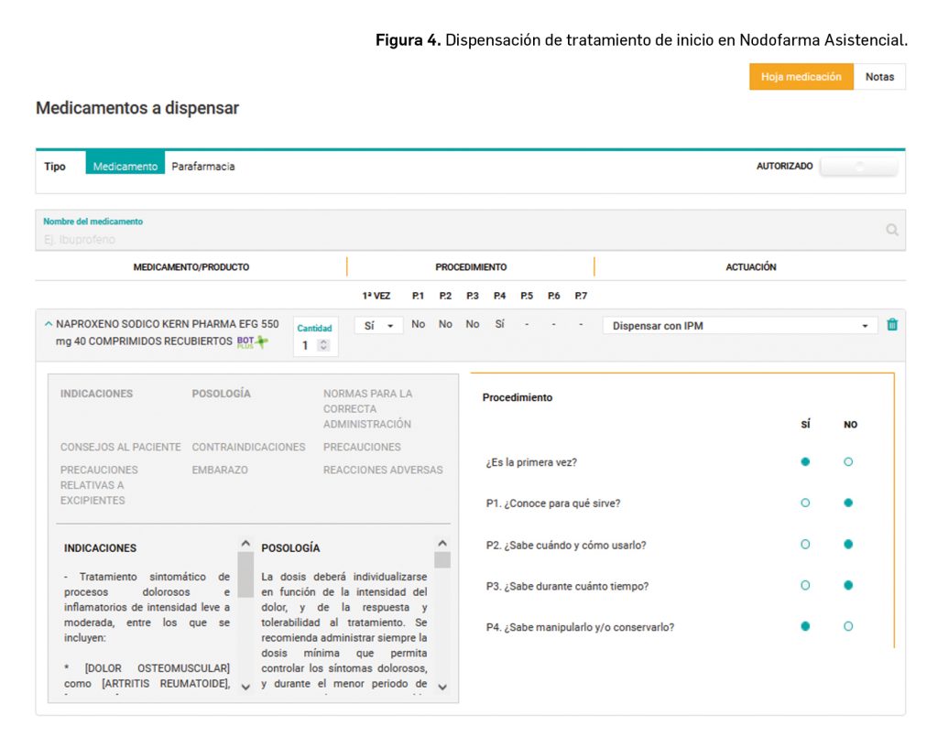
Task: Adjust the Cantidad quantity stepper
Action: tap(322, 345)
